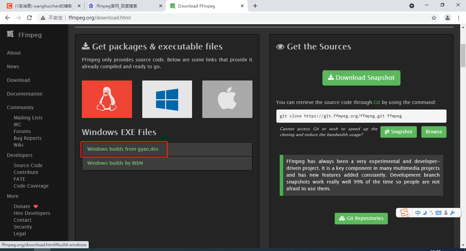
Task: Close the wanghuichen blog tab
Action: point(79,6)
